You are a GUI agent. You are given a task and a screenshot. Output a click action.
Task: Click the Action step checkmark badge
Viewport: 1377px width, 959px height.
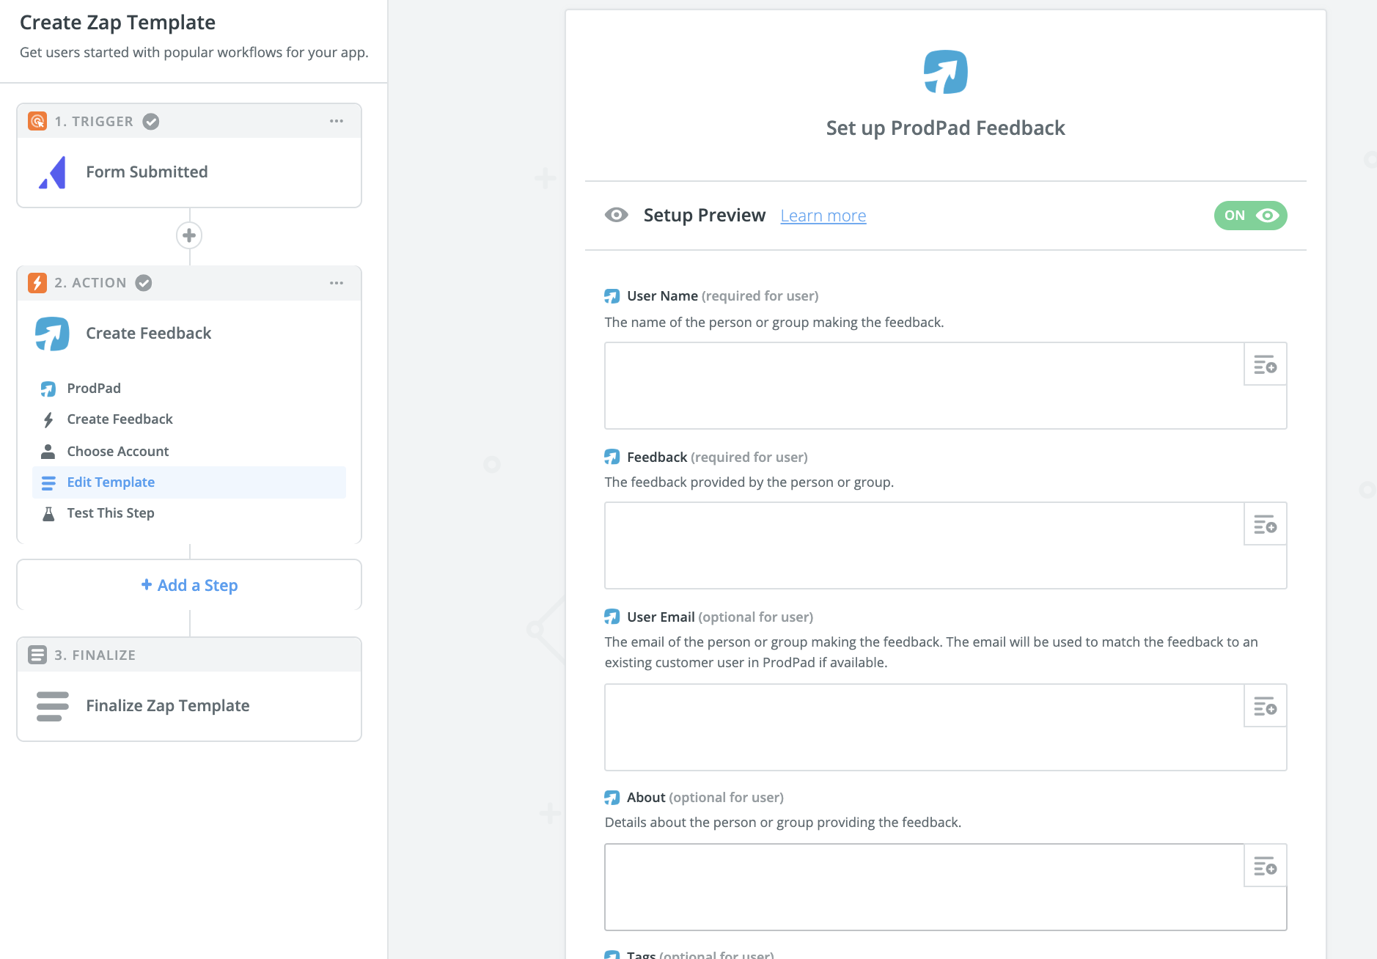[x=144, y=283]
